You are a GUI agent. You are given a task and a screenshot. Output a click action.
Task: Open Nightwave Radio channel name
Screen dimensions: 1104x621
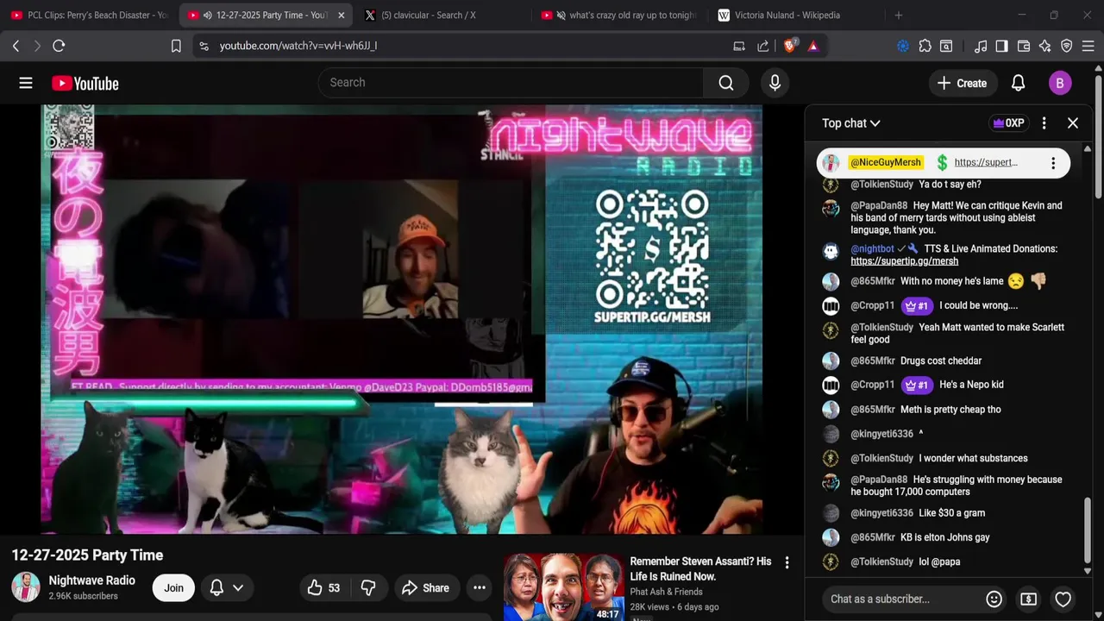91,580
